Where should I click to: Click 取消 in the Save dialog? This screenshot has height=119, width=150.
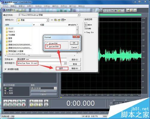75,64
